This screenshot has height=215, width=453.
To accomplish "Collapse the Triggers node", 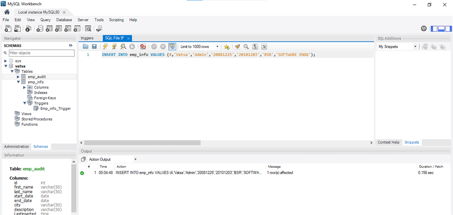I will click(x=24, y=103).
